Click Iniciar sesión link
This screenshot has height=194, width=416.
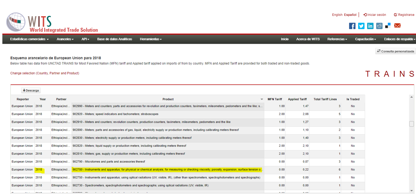click(x=375, y=15)
